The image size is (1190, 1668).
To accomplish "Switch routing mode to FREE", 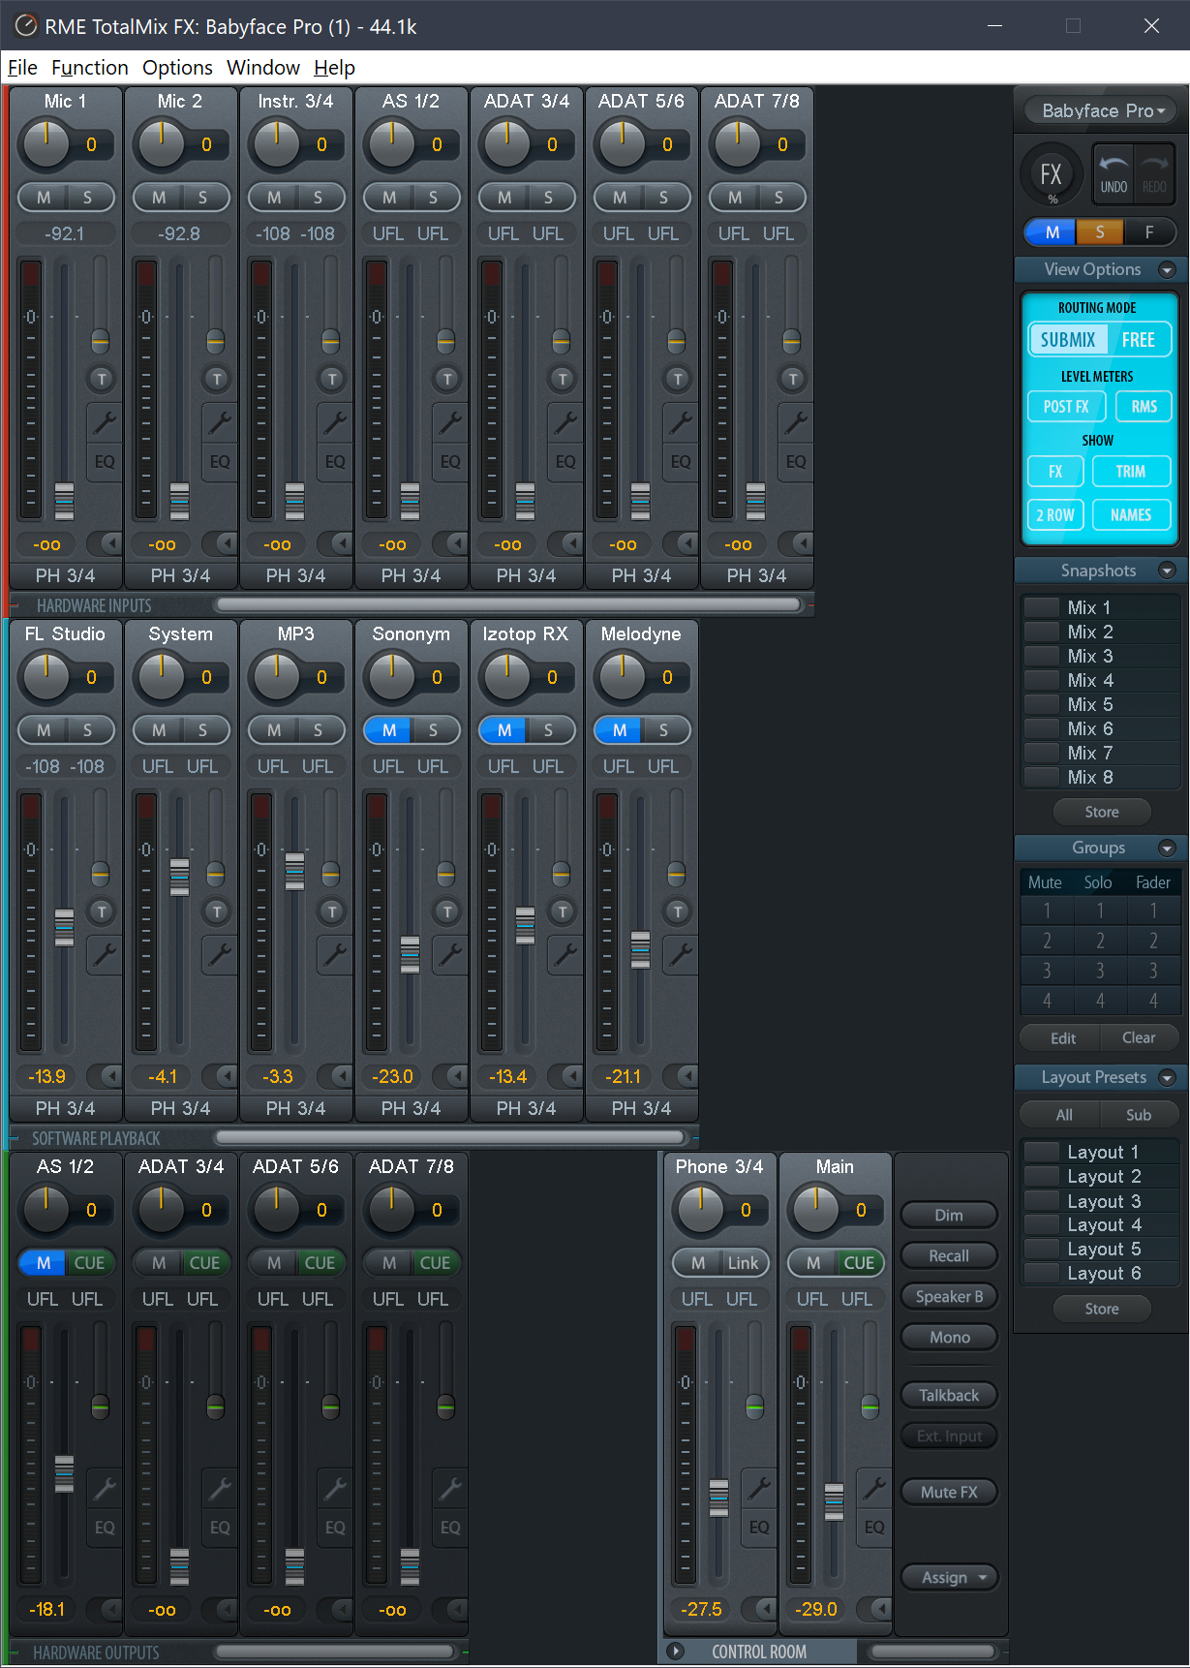I will pos(1139,340).
